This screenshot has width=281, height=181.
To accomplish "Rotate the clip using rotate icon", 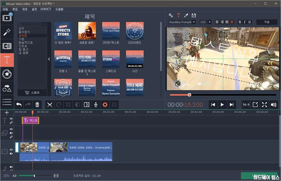I will pyautogui.click(x=59, y=104).
